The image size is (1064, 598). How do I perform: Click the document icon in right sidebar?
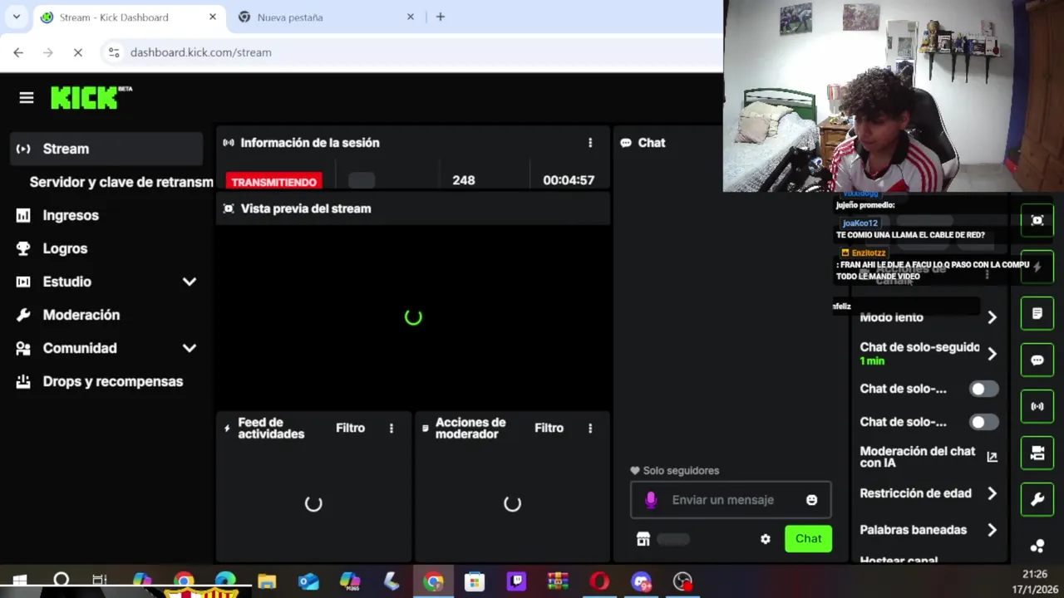[x=1037, y=313]
